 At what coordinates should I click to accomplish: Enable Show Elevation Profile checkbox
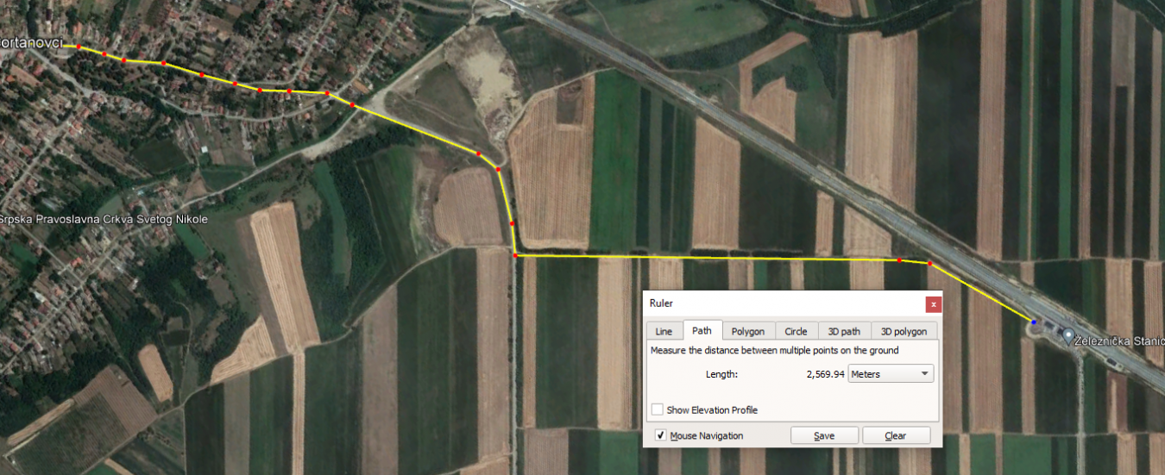pos(658,409)
